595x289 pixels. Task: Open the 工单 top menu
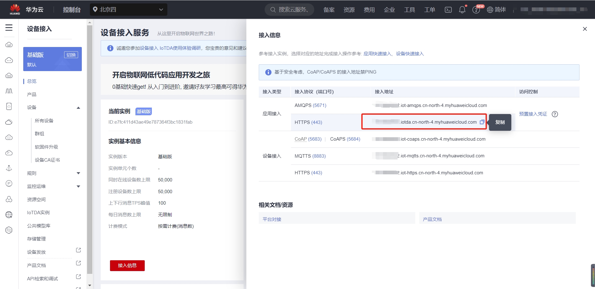(430, 10)
